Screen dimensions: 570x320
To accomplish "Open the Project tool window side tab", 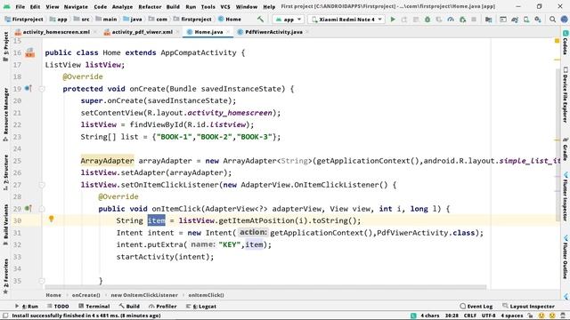I will point(5,45).
